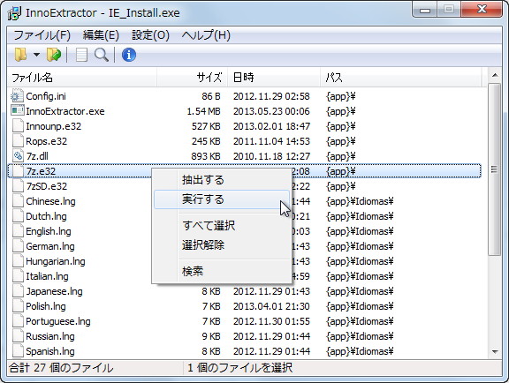This screenshot has width=509, height=383.
Task: Select the 7z.dll file name
Action: (x=37, y=156)
